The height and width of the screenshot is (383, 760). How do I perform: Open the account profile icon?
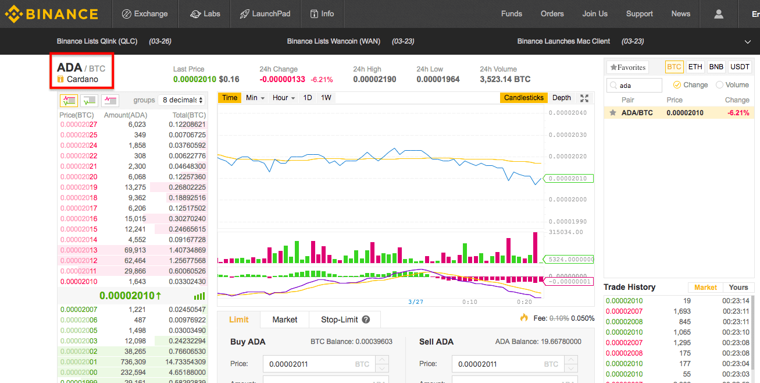(719, 14)
